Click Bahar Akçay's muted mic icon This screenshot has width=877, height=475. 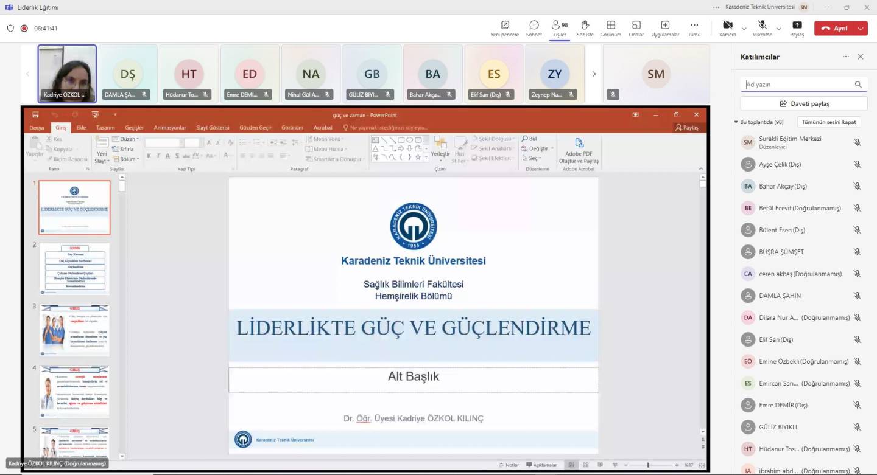click(x=857, y=186)
